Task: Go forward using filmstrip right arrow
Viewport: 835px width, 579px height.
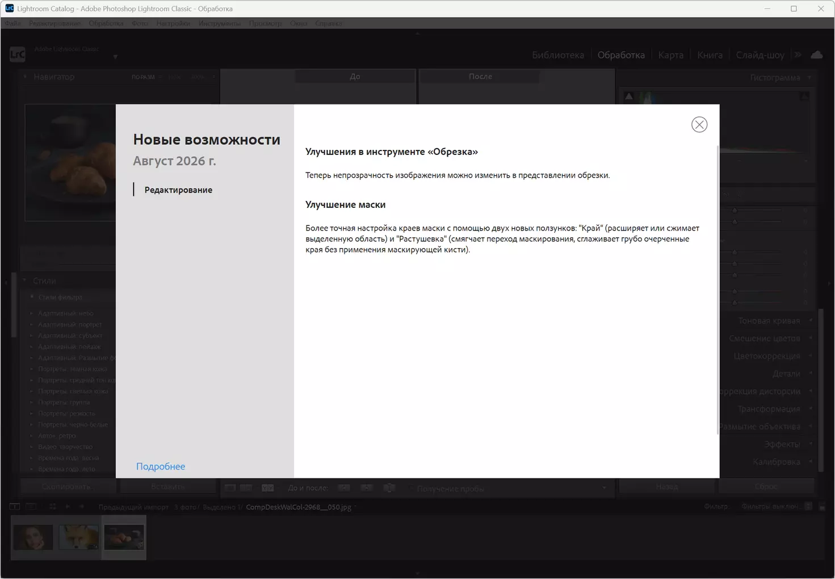Action: click(x=82, y=507)
